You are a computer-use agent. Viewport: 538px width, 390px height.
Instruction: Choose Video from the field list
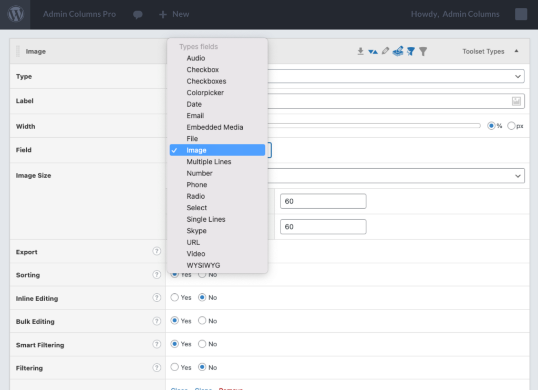click(217, 254)
